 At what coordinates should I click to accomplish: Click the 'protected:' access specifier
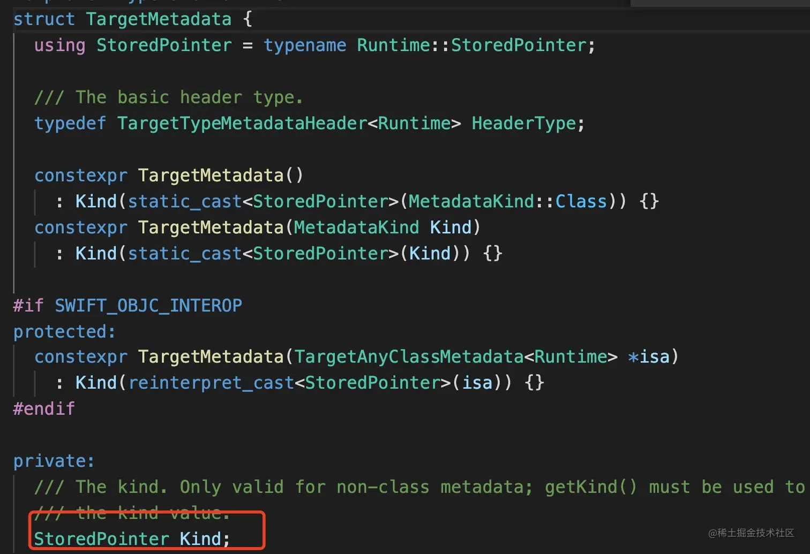pyautogui.click(x=64, y=332)
